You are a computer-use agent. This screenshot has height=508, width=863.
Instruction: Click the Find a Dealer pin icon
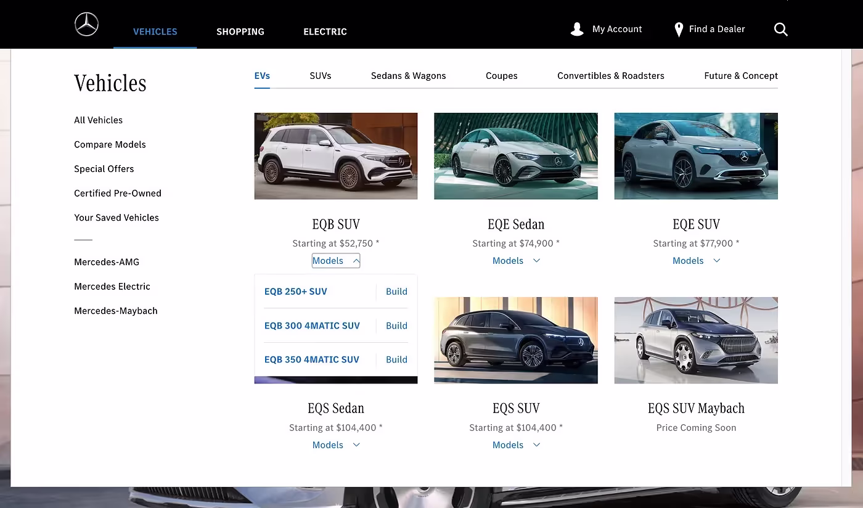tap(679, 30)
